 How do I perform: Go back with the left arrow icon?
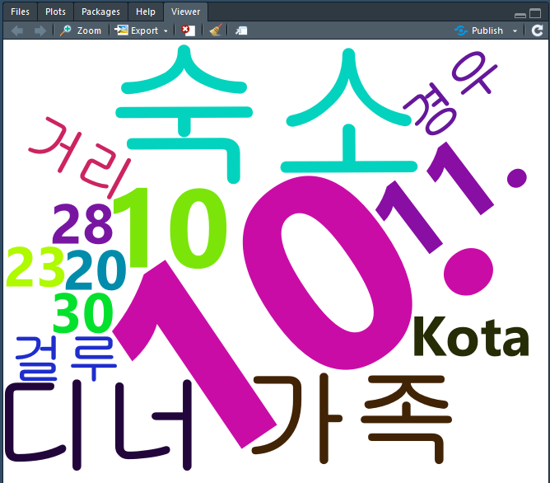[17, 30]
